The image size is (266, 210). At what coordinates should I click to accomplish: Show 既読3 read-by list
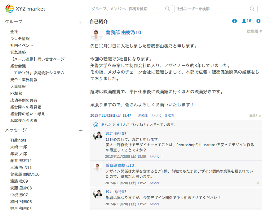[x=253, y=116]
